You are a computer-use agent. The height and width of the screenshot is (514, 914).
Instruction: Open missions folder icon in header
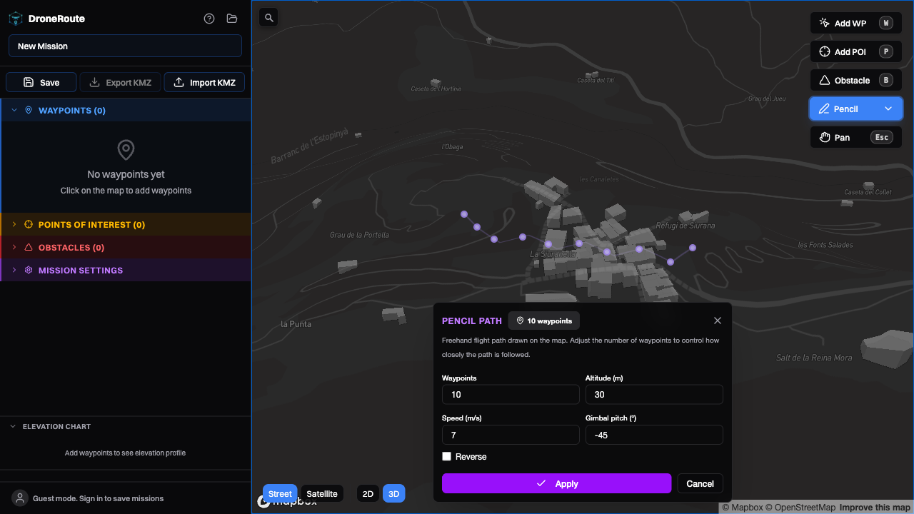[x=232, y=19]
